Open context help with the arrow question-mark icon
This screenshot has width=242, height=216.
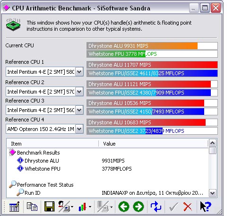(x=206, y=207)
